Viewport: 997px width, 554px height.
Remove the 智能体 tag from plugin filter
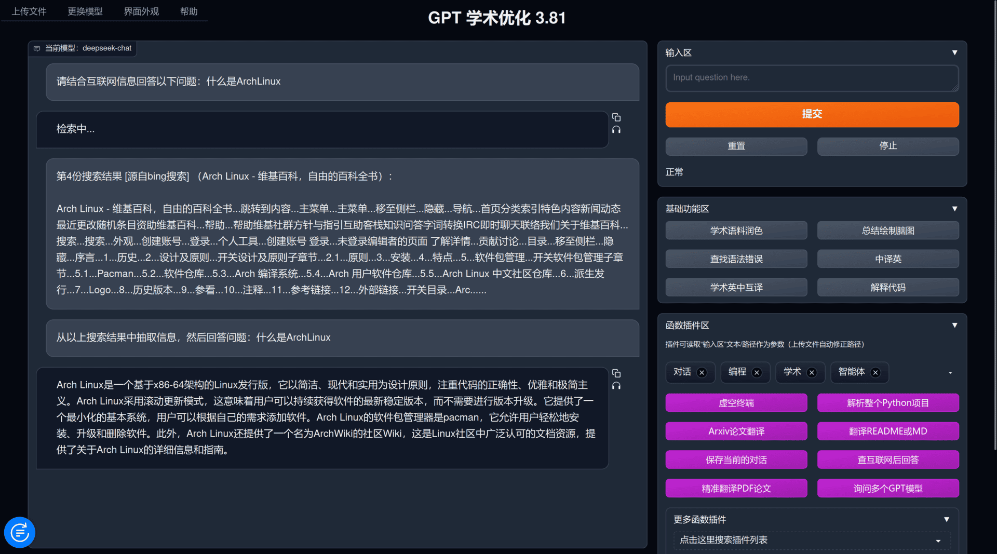click(x=875, y=372)
